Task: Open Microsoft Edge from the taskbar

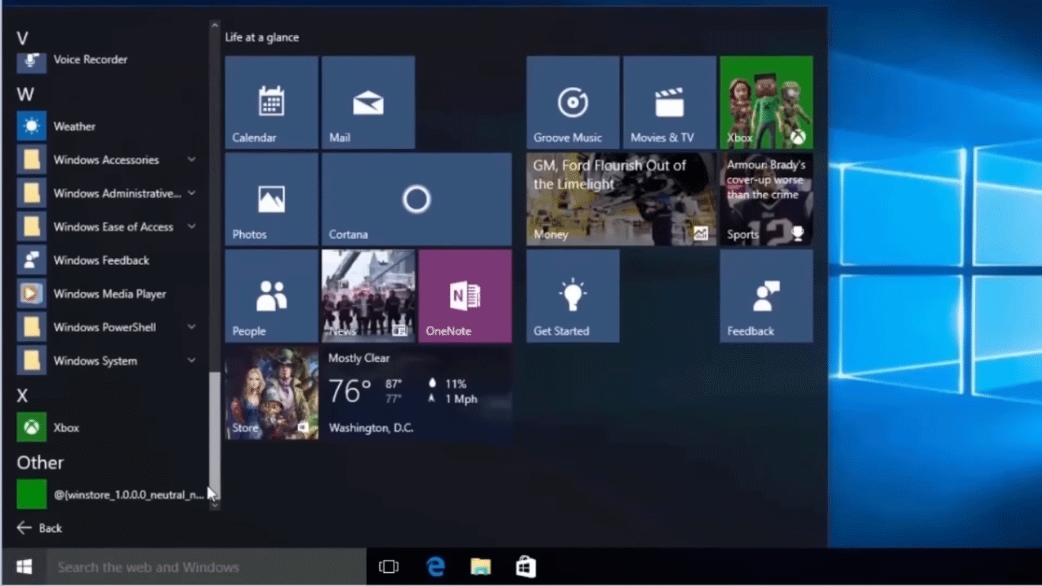Action: (435, 567)
